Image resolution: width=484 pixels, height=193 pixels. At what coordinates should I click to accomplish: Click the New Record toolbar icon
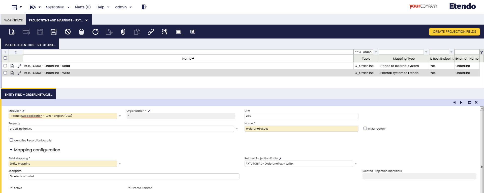click(12, 32)
